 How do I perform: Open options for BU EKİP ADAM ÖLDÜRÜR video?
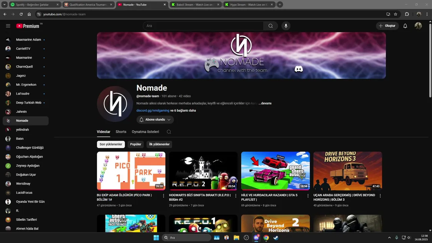click(x=164, y=196)
